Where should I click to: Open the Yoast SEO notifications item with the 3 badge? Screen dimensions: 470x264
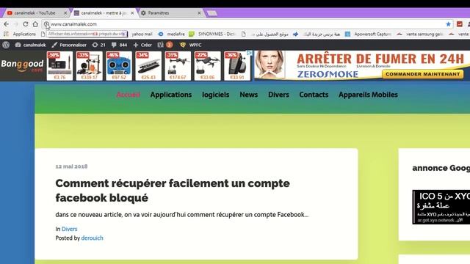165,45
